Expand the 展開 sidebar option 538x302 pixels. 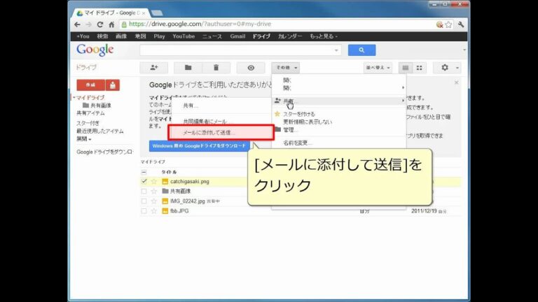pyautogui.click(x=84, y=139)
